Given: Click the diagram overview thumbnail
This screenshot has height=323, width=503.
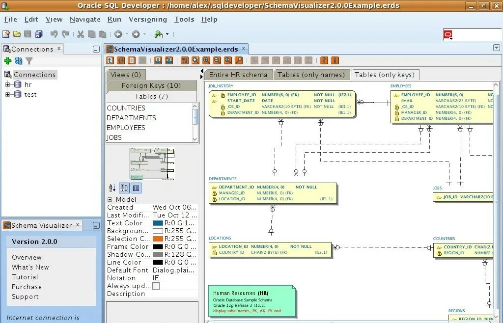Looking at the screenshot, I should point(152,163).
